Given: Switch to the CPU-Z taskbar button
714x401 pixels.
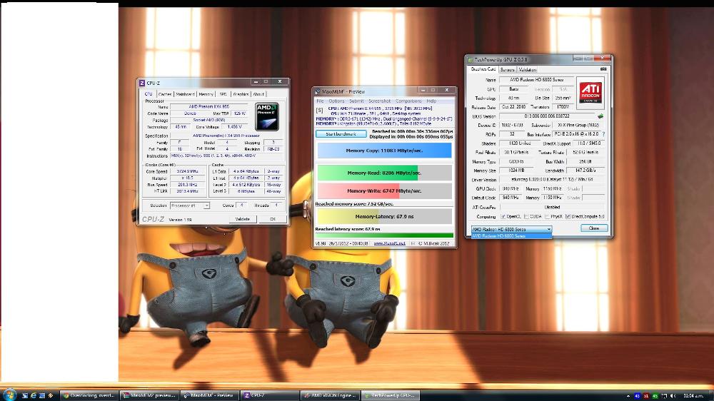Looking at the screenshot, I should click(x=269, y=395).
